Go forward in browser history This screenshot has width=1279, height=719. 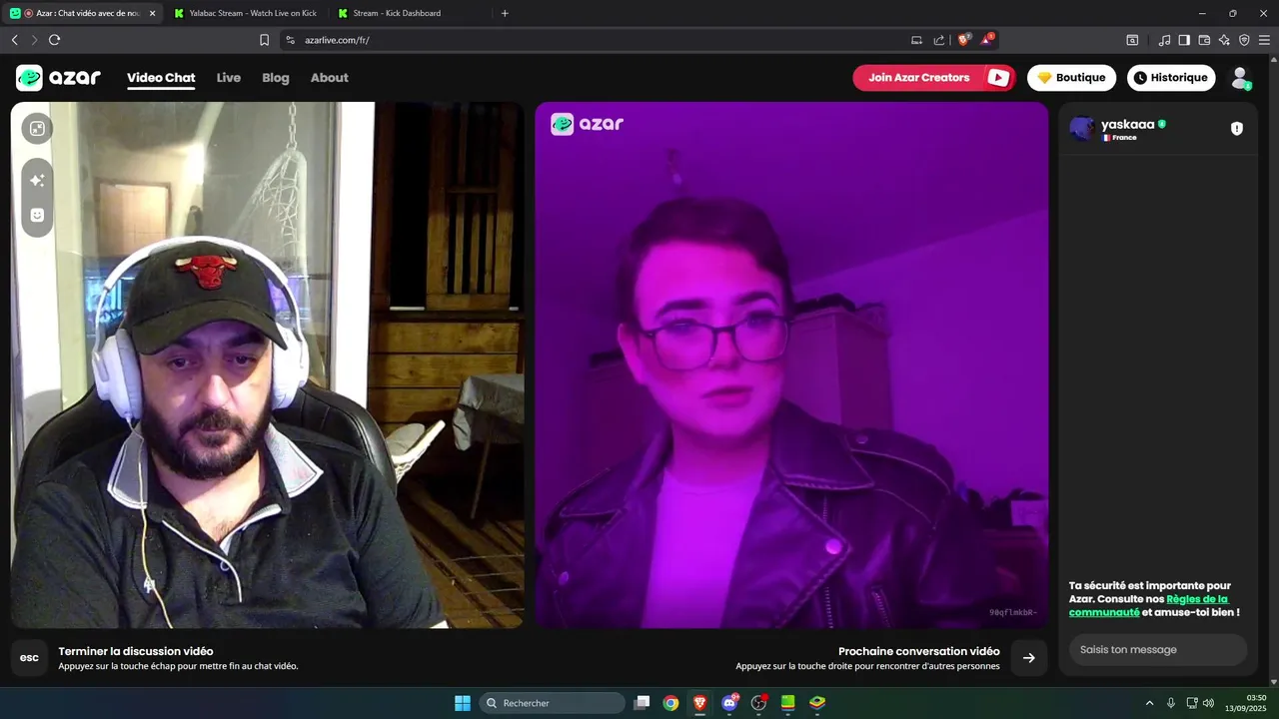point(34,40)
